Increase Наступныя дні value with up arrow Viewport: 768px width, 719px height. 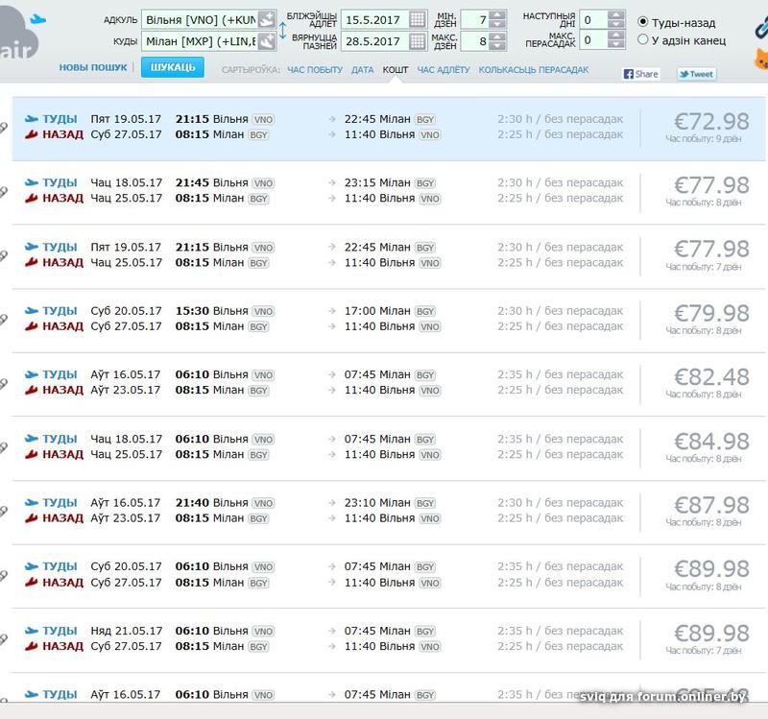click(615, 15)
